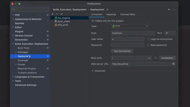Click the search field in settings sidebar
The height and width of the screenshot is (107, 190).
coord(30,10)
